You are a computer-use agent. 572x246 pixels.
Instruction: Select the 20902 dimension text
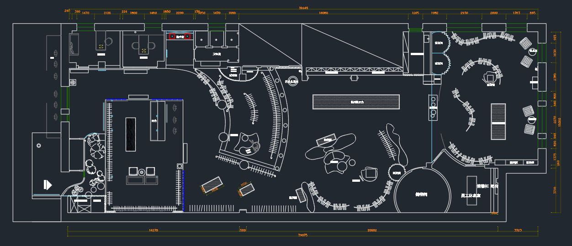click(372, 231)
